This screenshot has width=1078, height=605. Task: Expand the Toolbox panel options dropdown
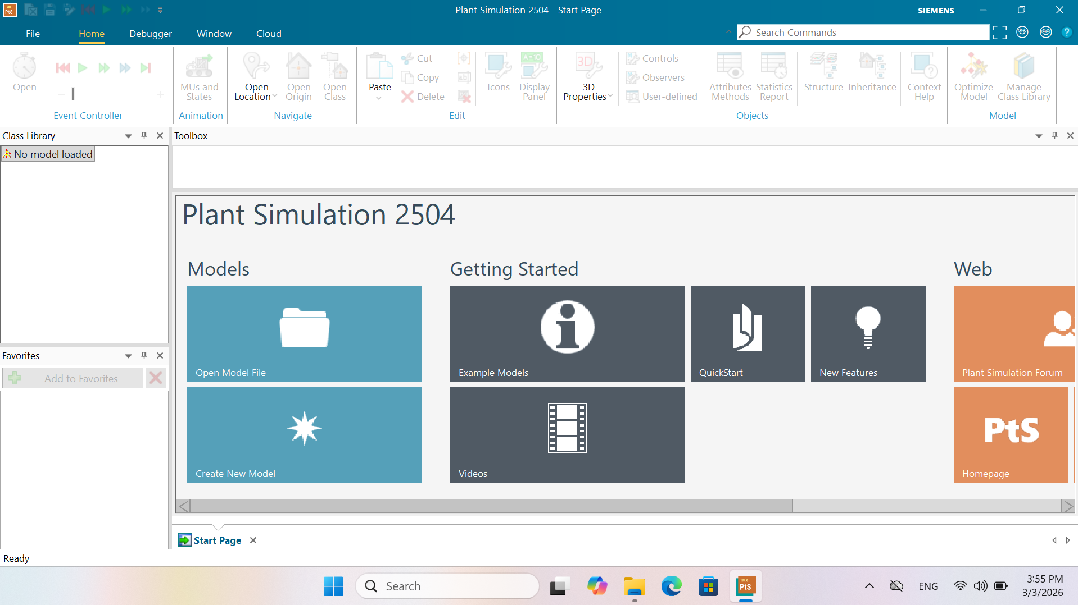(x=1039, y=136)
